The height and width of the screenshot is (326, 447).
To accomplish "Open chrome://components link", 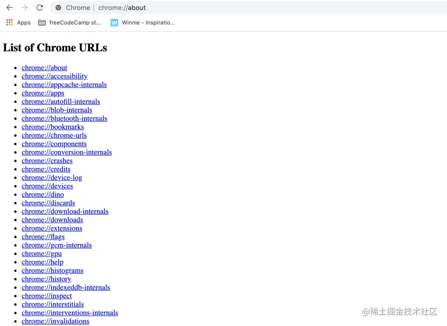I will (54, 144).
